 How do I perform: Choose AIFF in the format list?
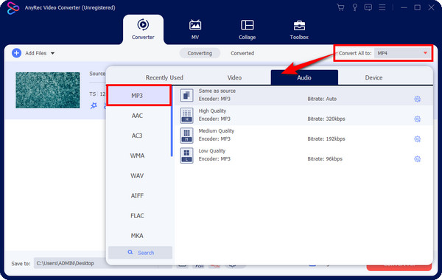[137, 196]
